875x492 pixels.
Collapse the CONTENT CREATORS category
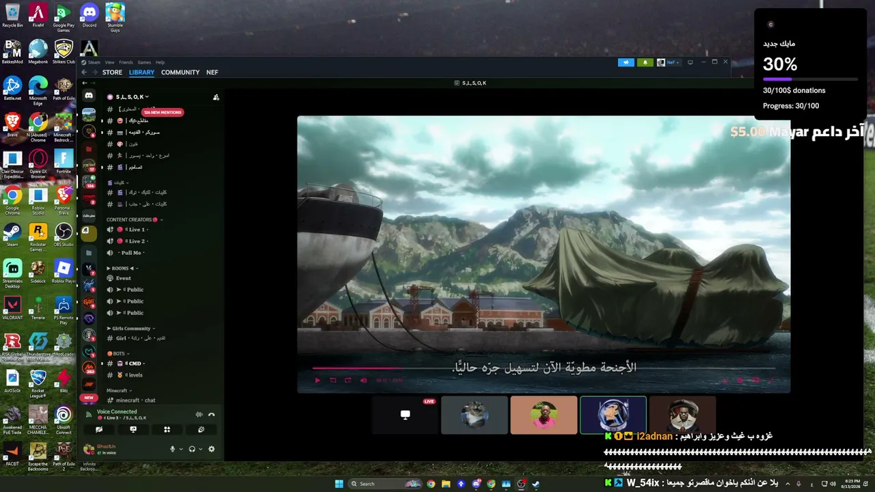point(134,220)
